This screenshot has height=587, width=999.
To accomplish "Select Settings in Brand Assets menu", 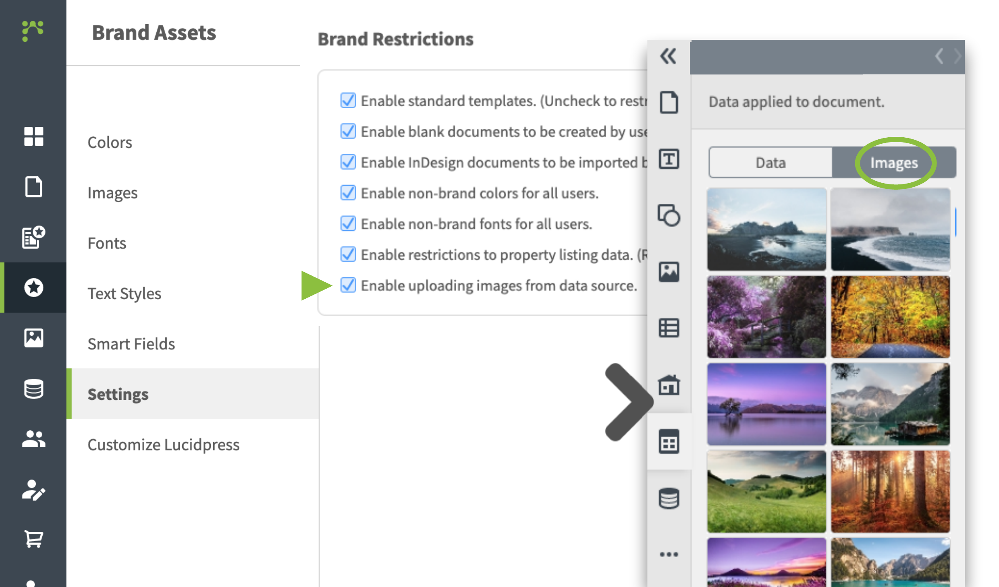I will point(193,394).
